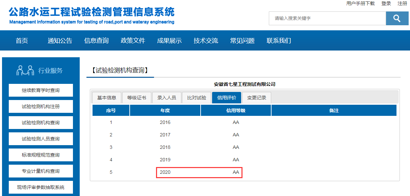Click the AA rating for 2019

click(236, 160)
